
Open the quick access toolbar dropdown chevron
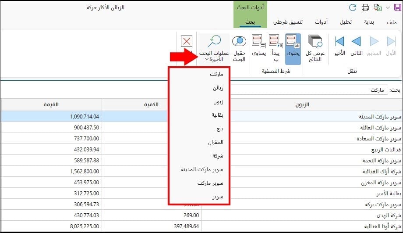click(388, 8)
